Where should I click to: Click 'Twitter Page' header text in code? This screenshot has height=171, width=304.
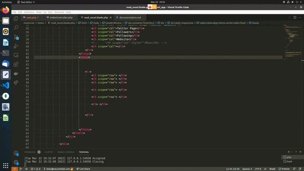(127, 28)
